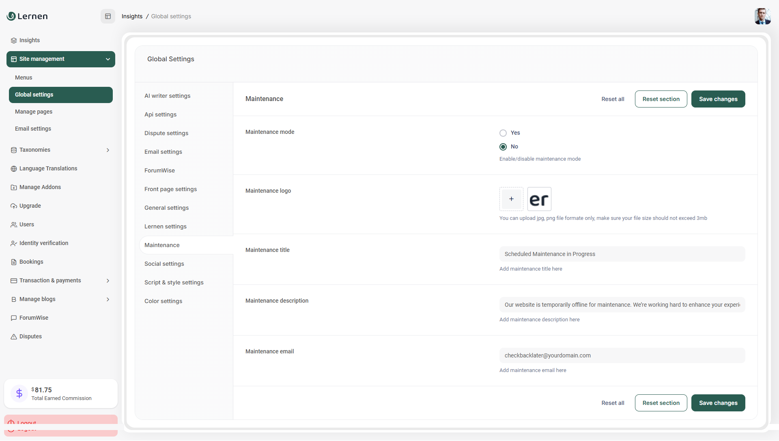This screenshot has height=441, width=779.
Task: Expand the Taxonomies submenu chevron
Action: 108,150
